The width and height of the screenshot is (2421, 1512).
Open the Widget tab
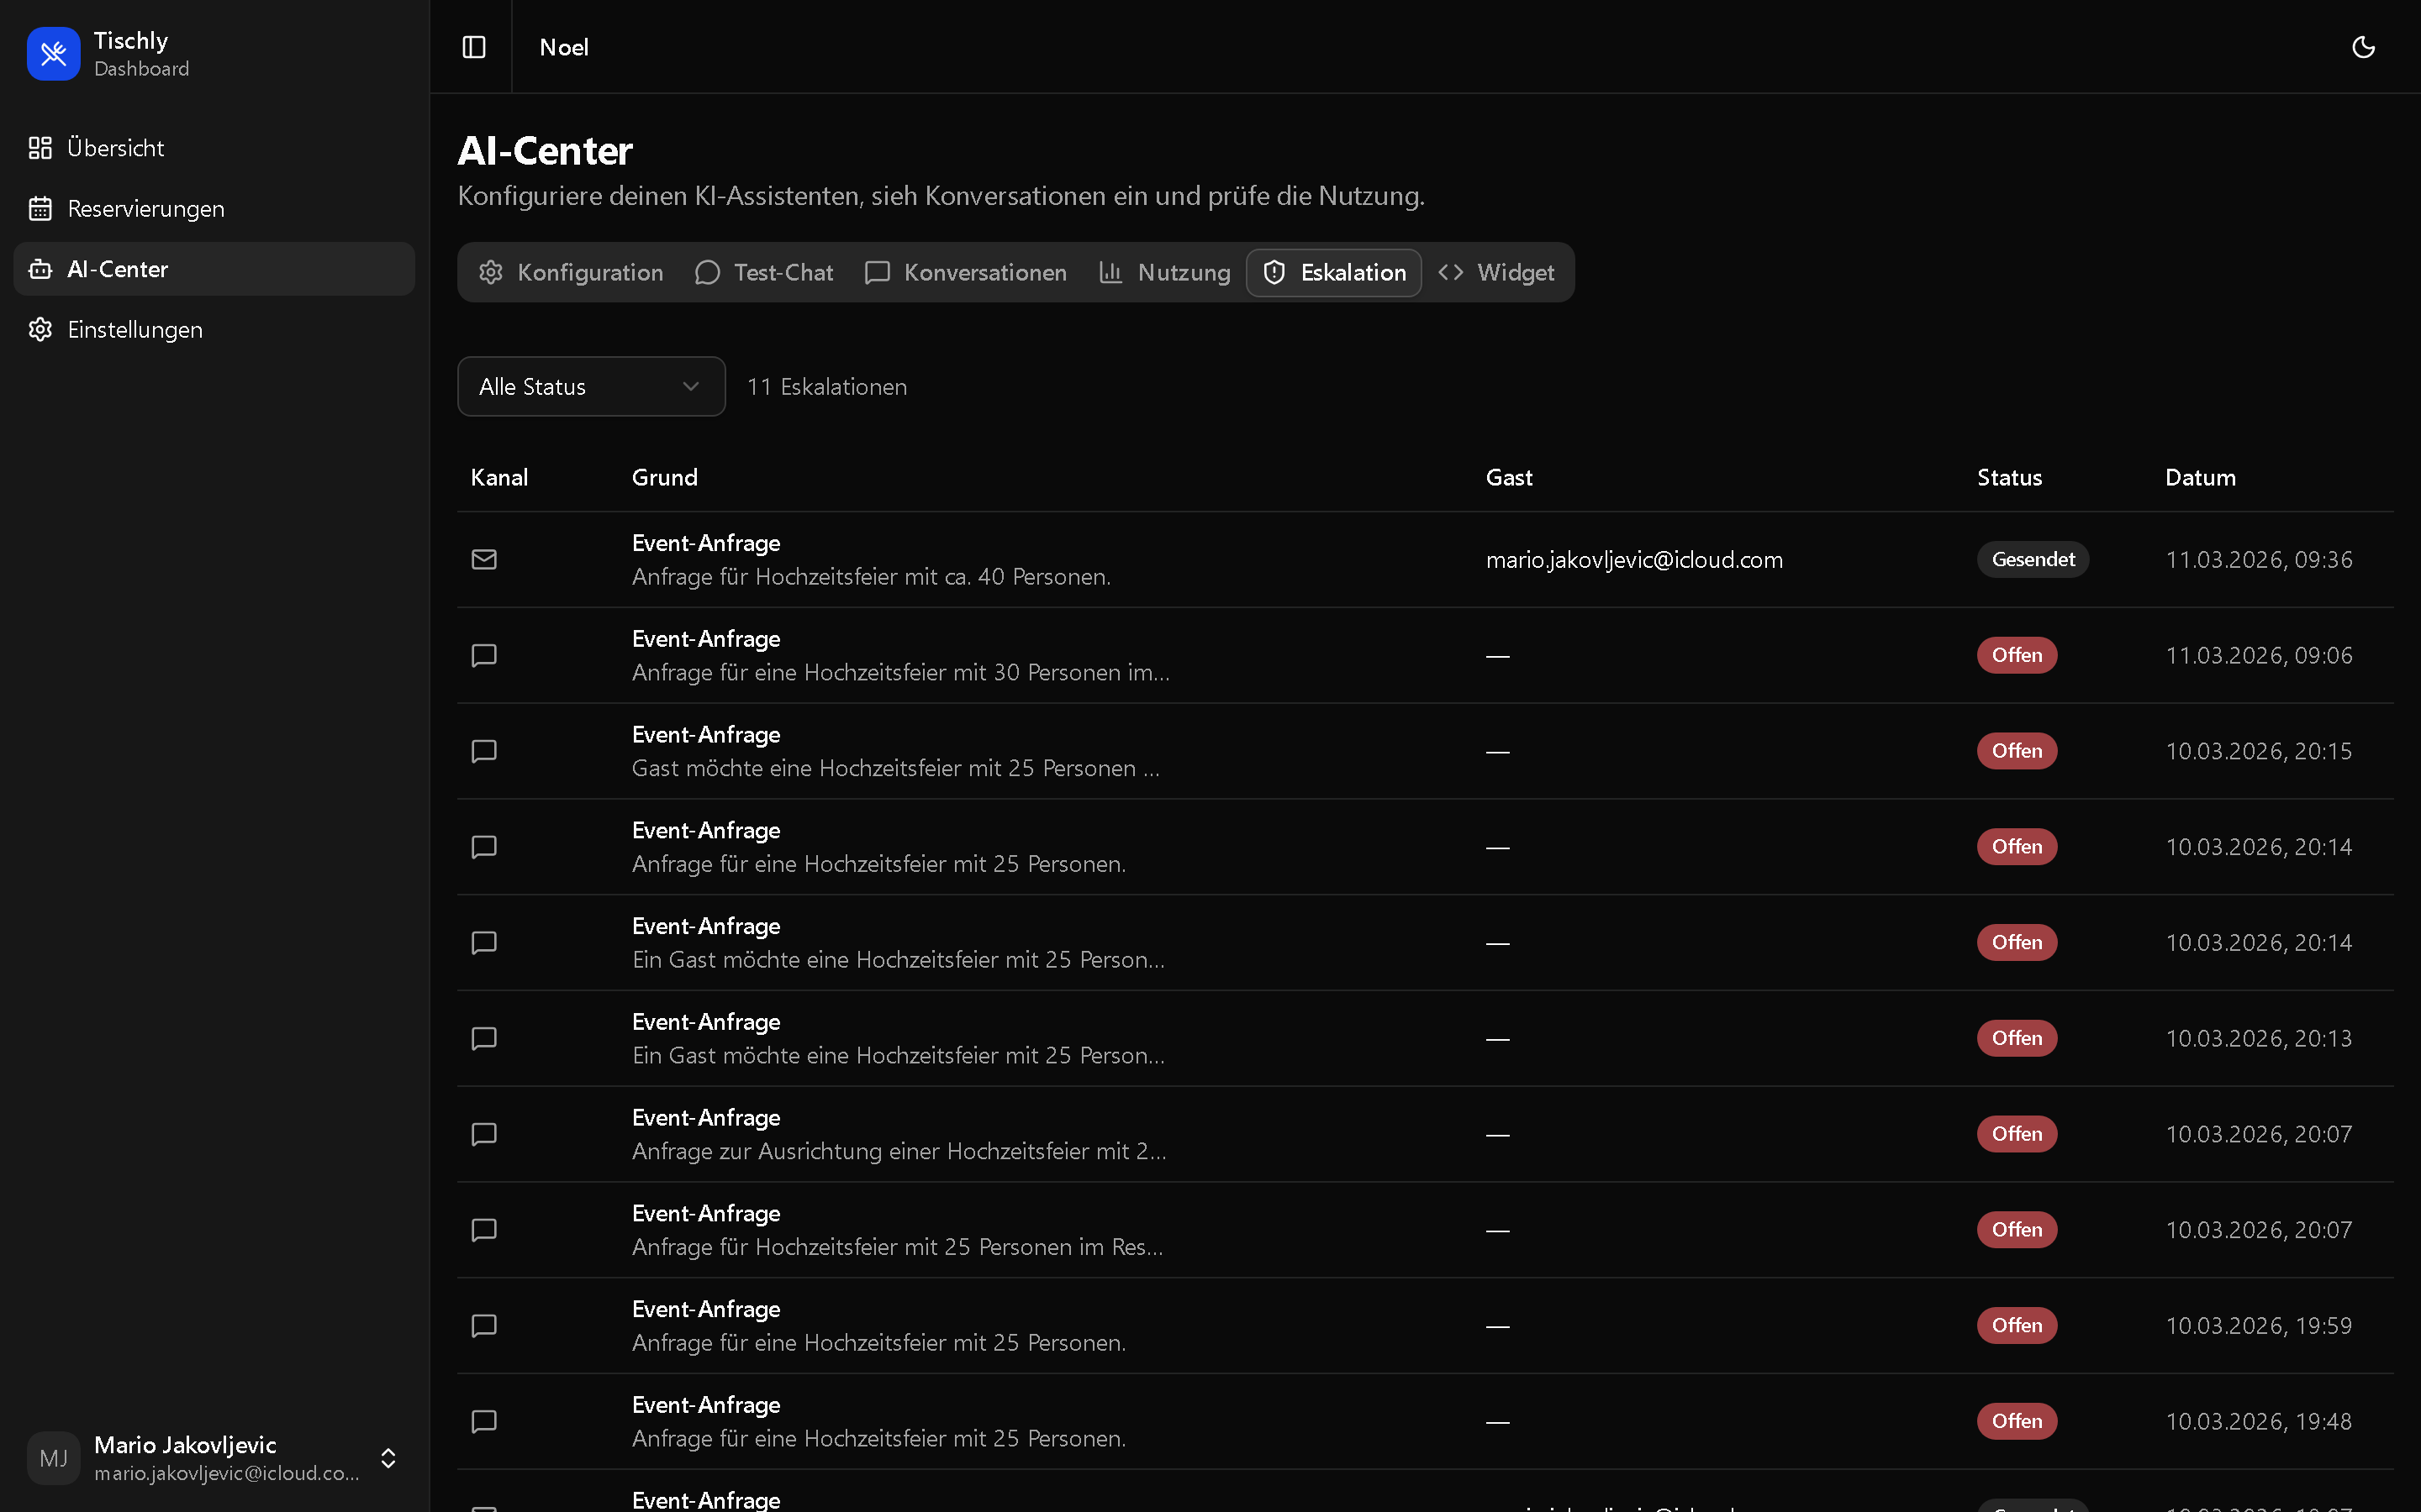pos(1496,273)
